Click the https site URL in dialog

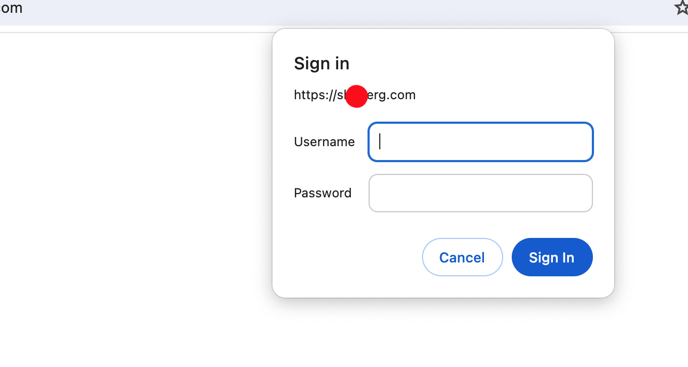[x=355, y=95]
